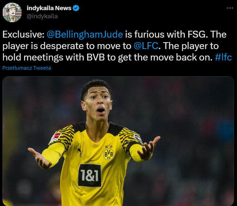Screen dimensions: 237x206
Task: Click the Bundesliga sleeve badge in photo
Action: pos(55,137)
